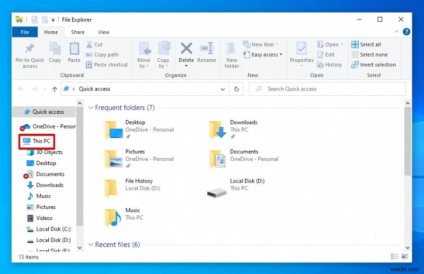The image size is (424, 274).
Task: Click the Copy ribbon icon
Action: point(55,49)
